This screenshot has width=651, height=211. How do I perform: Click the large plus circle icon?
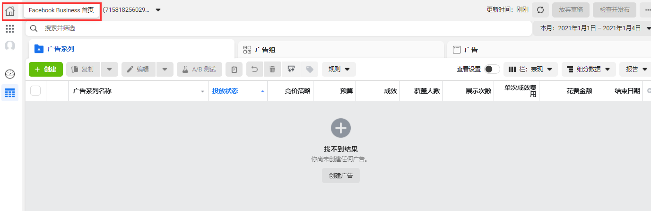[x=340, y=128]
